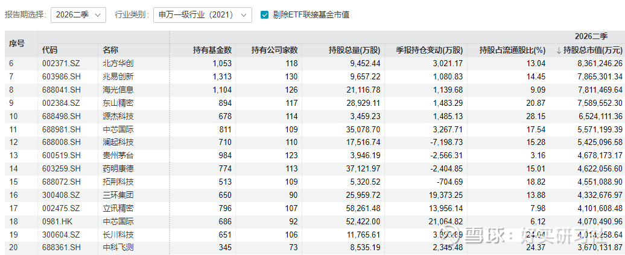This screenshot has width=625, height=255.
Task: Select stock name 兆易创新
Action: 118,76
